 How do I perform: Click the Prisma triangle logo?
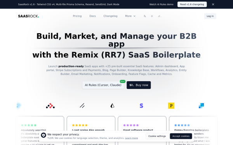(x=112, y=106)
